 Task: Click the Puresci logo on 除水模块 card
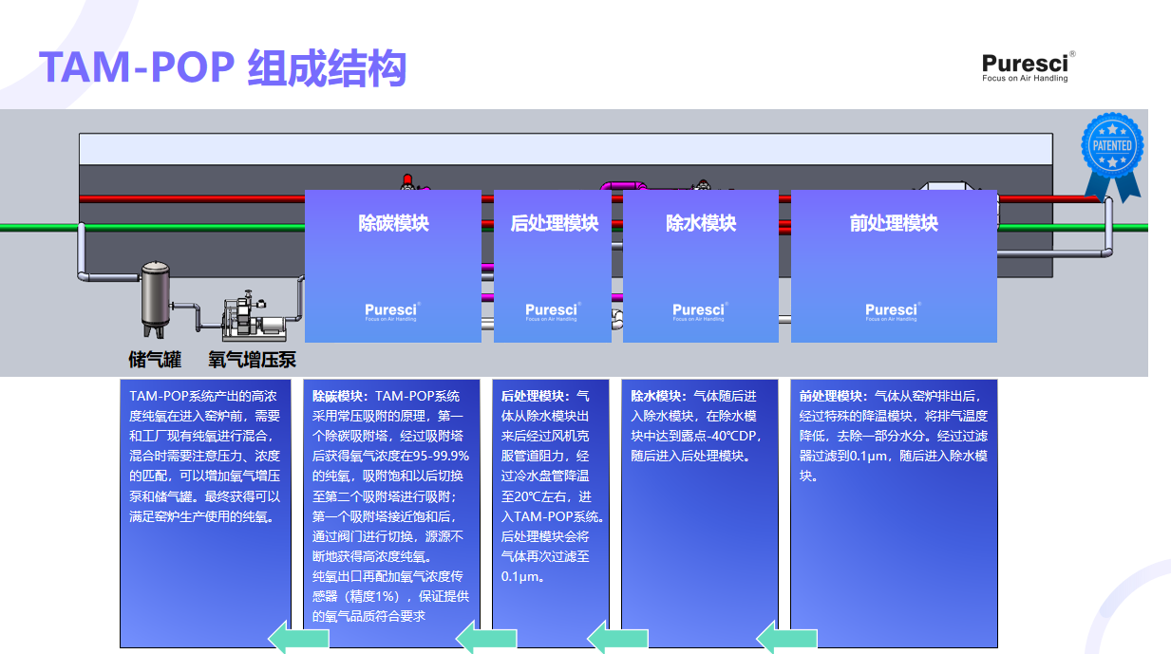pos(699,311)
